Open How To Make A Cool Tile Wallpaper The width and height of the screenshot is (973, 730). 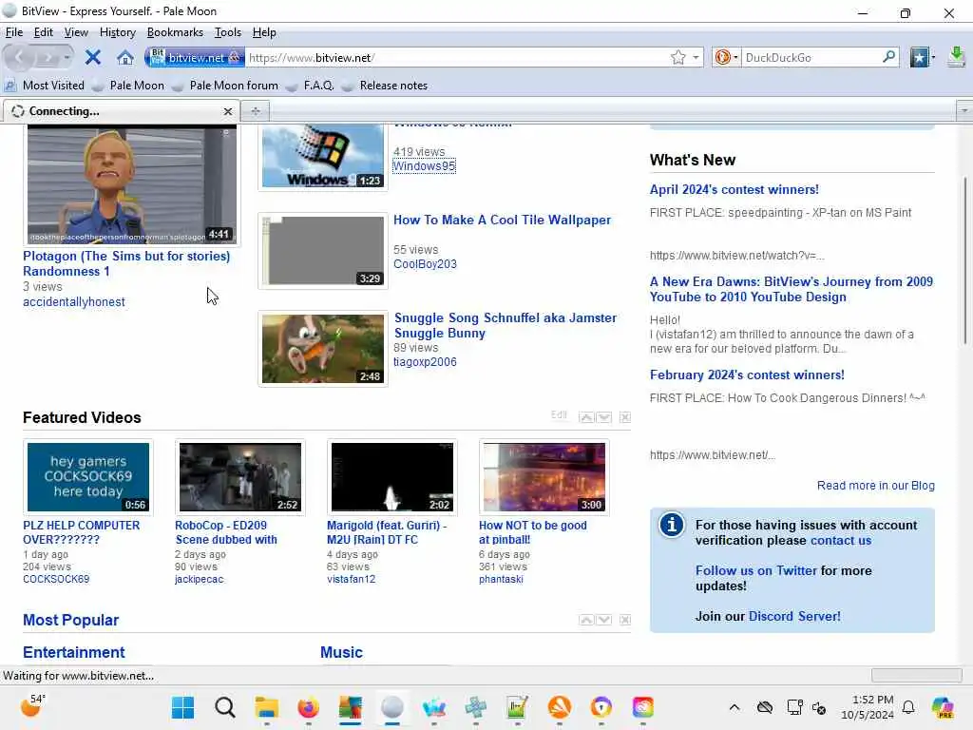pyautogui.click(x=502, y=220)
